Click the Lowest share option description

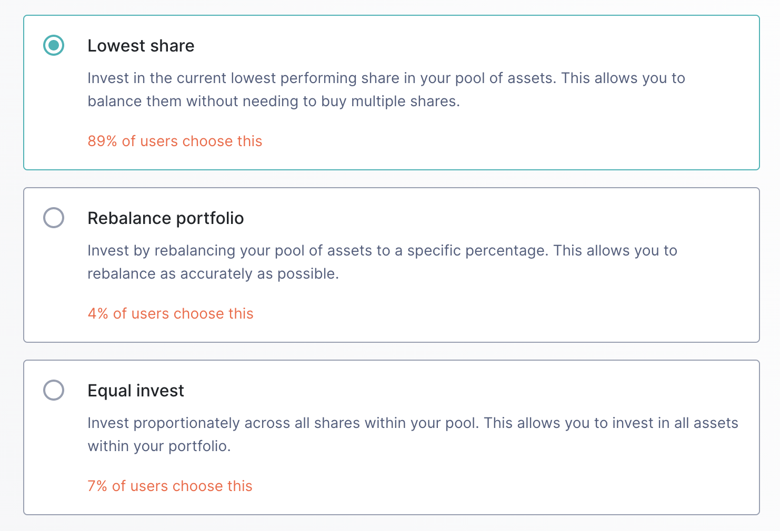pos(386,89)
